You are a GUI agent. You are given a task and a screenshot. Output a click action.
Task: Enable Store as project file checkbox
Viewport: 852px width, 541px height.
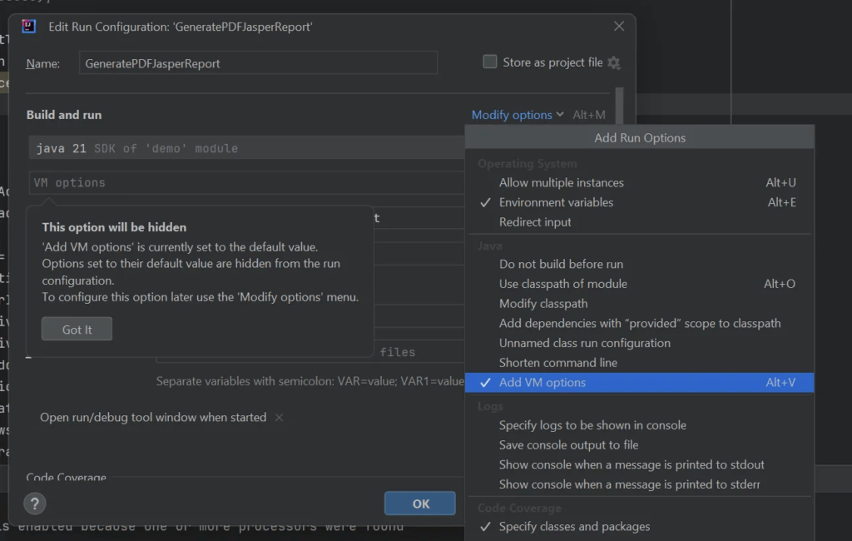(490, 62)
